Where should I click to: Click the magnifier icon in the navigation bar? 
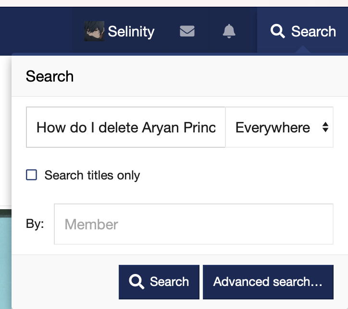coord(277,31)
